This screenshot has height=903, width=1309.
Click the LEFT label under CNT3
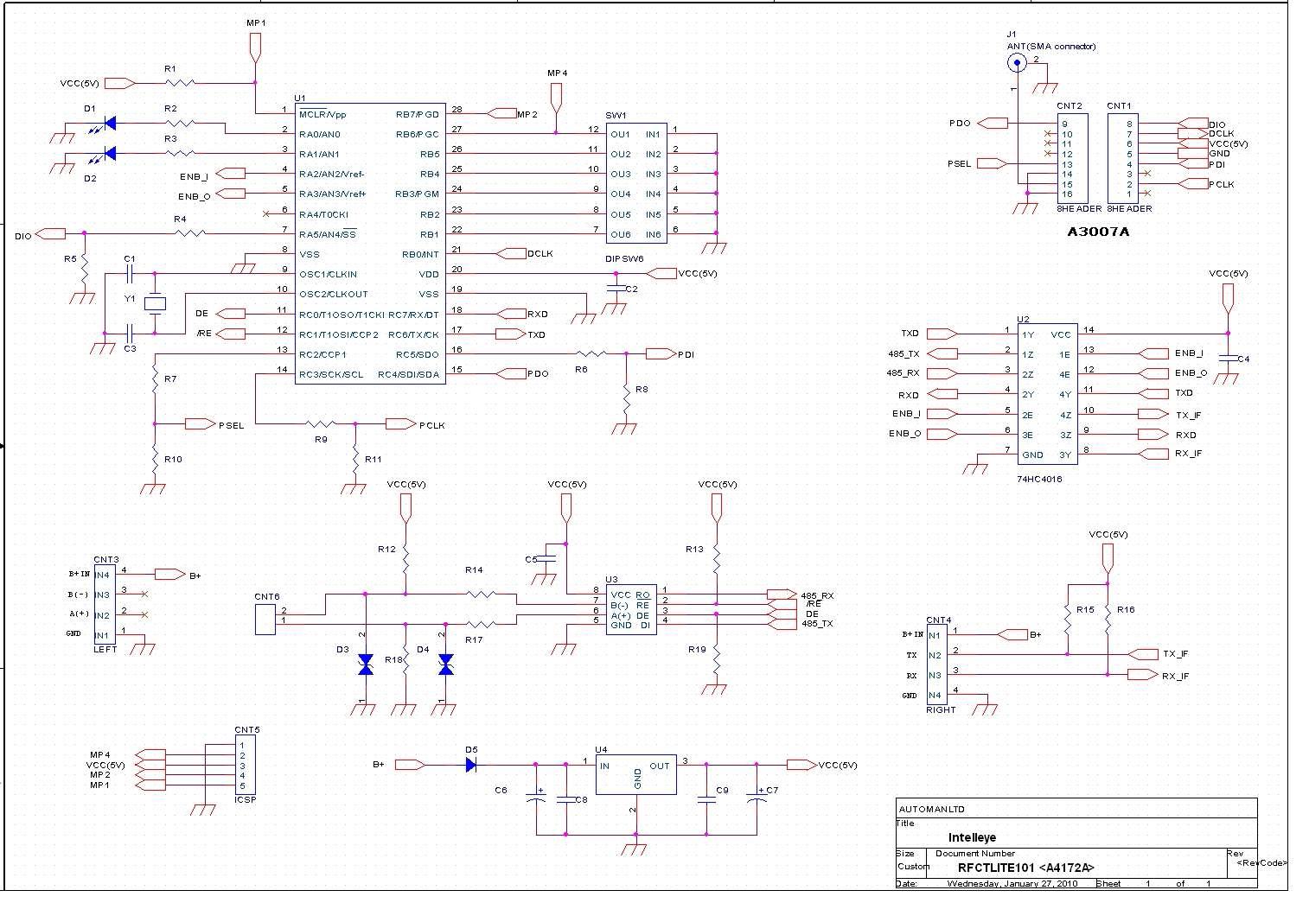pyautogui.click(x=105, y=649)
